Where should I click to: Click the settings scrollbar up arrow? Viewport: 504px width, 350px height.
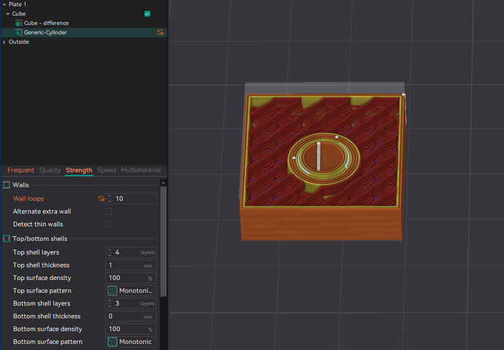pyautogui.click(x=164, y=183)
